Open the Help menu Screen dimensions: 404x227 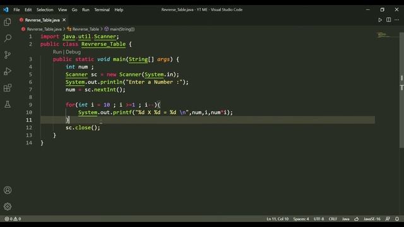tap(119, 10)
